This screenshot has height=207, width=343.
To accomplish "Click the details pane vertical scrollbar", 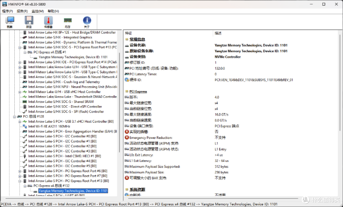I will 340,83.
